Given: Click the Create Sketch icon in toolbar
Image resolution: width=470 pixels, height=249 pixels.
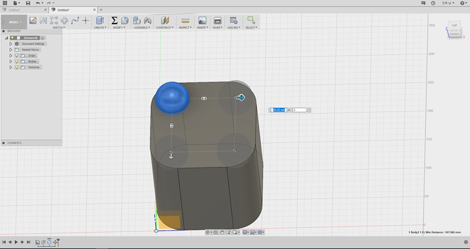Looking at the screenshot, I should pyautogui.click(x=33, y=21).
